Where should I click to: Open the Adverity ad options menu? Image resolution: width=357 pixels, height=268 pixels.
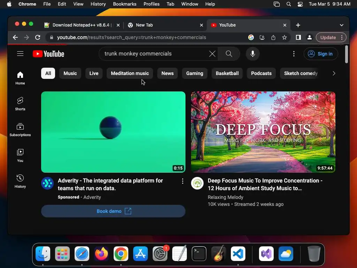pyautogui.click(x=182, y=181)
